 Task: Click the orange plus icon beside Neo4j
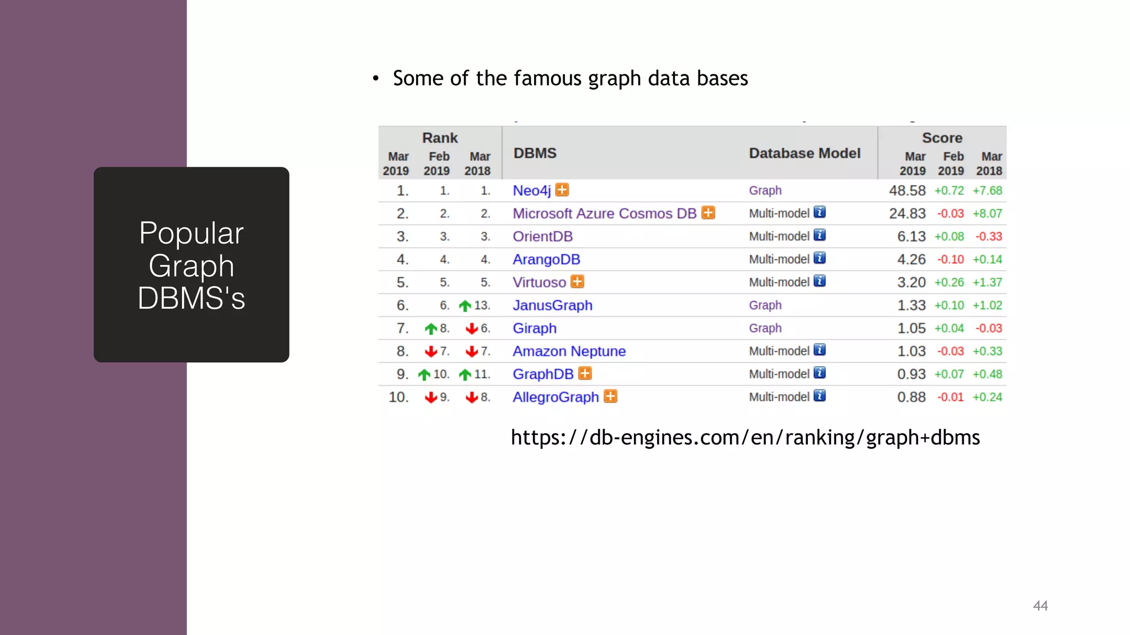[x=562, y=190]
